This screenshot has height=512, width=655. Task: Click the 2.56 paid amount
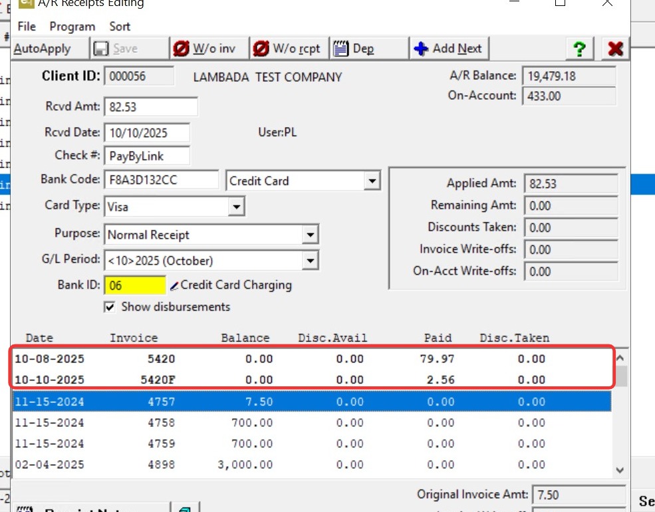pyautogui.click(x=441, y=380)
